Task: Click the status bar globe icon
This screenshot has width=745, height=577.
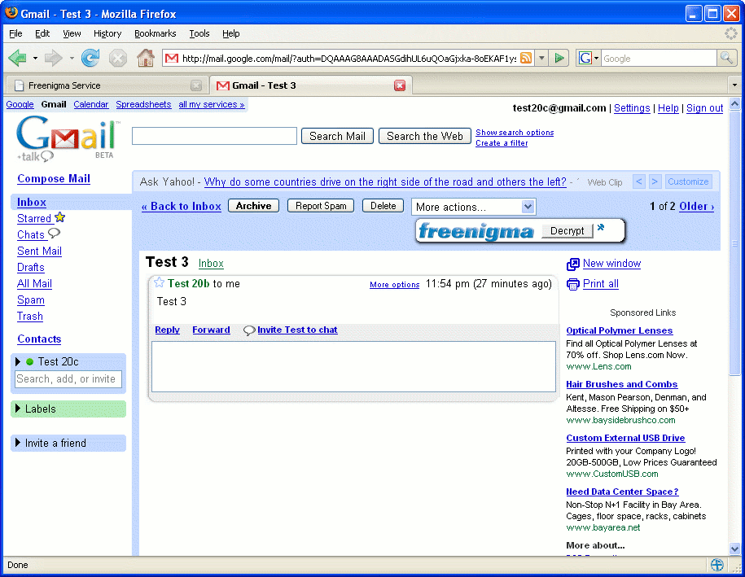Action: coord(717,565)
